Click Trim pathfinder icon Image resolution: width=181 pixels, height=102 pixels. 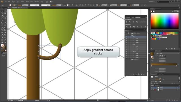pos(130,27)
